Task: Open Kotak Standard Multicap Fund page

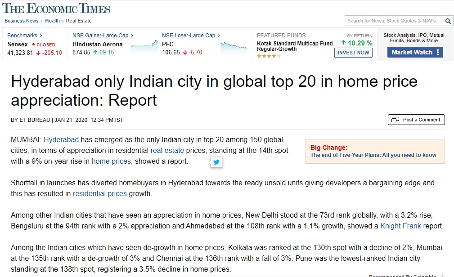Action: [295, 46]
